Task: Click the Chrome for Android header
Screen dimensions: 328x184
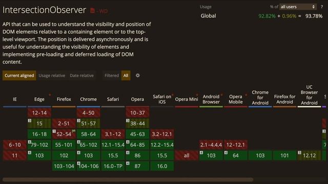Action: click(260, 98)
